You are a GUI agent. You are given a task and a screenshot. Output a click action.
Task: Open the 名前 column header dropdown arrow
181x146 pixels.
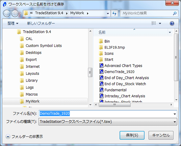170,33
